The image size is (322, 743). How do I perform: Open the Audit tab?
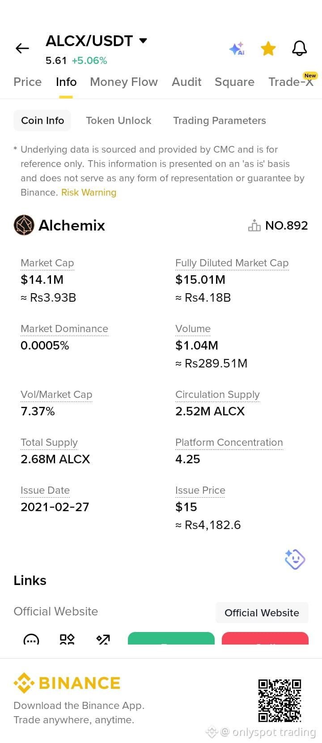click(x=186, y=82)
